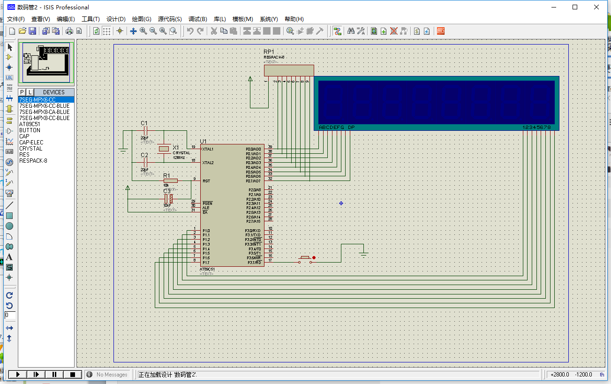Select Device Pins mode tool
611x384 pixels.
pos(9,131)
